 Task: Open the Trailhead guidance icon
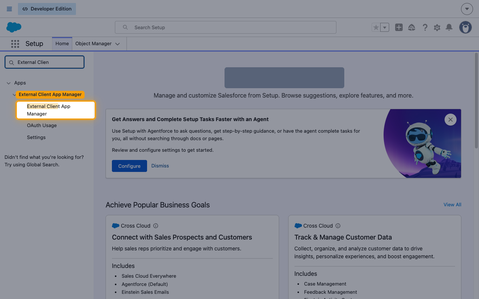tap(412, 27)
